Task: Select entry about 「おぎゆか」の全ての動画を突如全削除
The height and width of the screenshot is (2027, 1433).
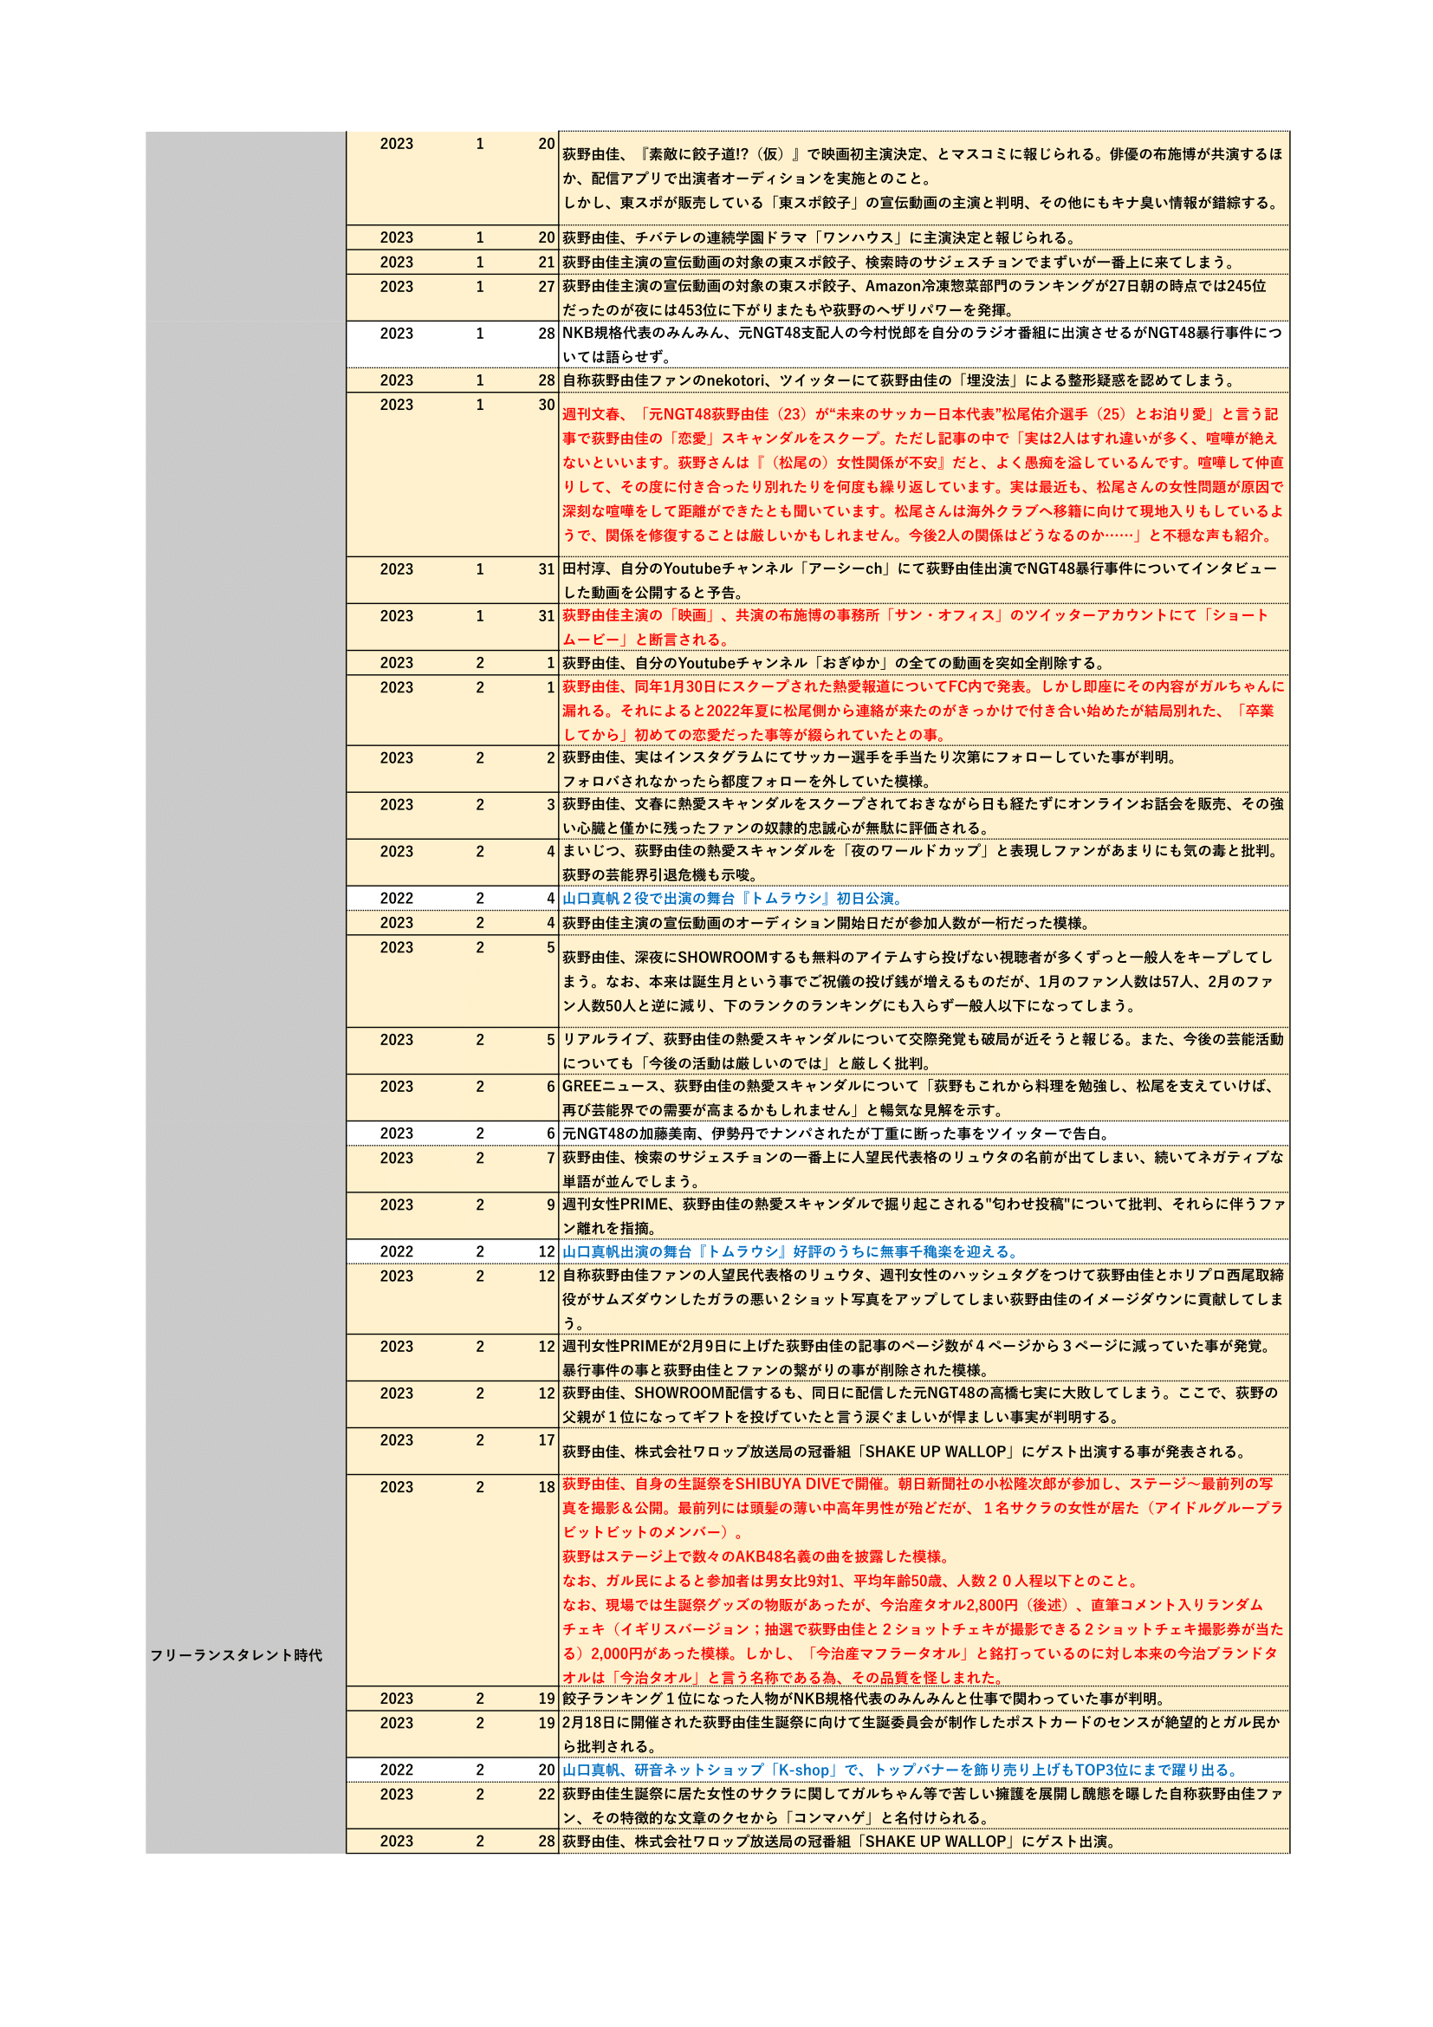Action: [x=833, y=663]
